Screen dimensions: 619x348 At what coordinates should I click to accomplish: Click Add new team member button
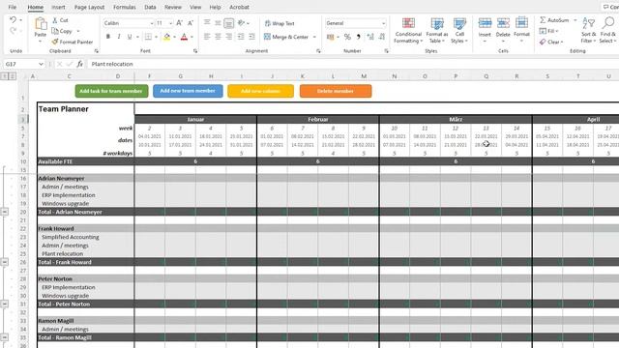(188, 91)
